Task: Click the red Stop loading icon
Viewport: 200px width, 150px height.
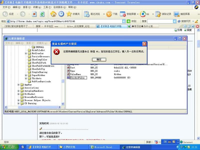Action: point(34,14)
